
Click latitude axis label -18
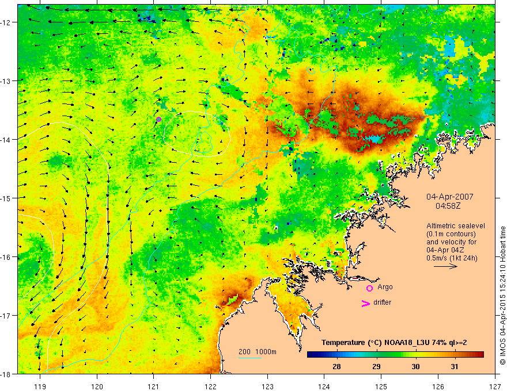6,374
